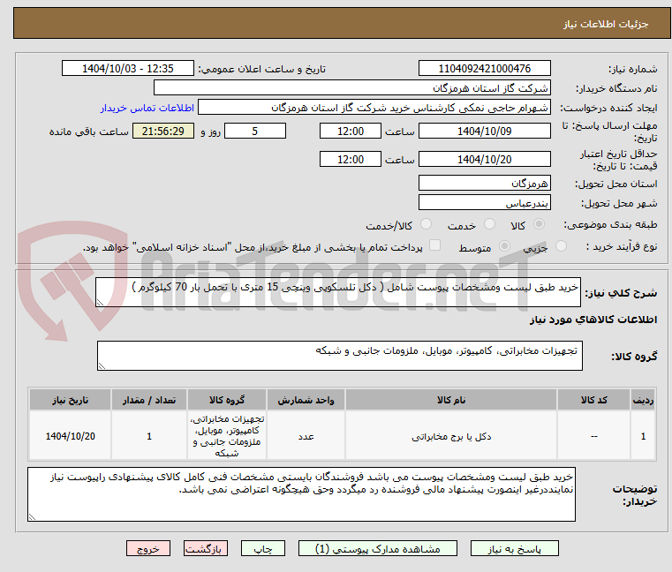Select the کالا/خدمت radio button
The image size is (672, 572).
tap(426, 224)
